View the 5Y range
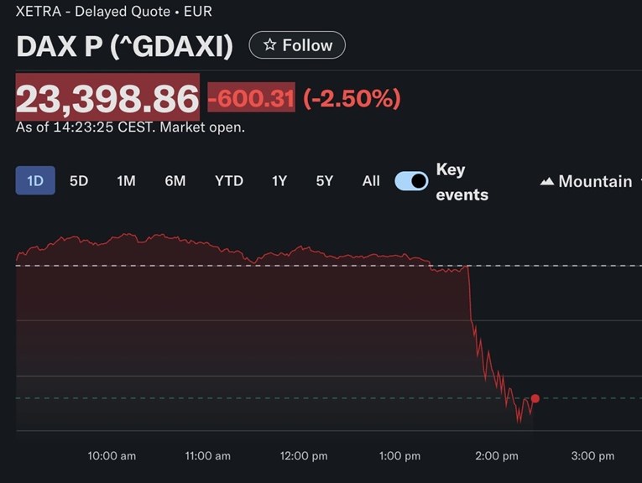This screenshot has width=642, height=483. tap(325, 181)
